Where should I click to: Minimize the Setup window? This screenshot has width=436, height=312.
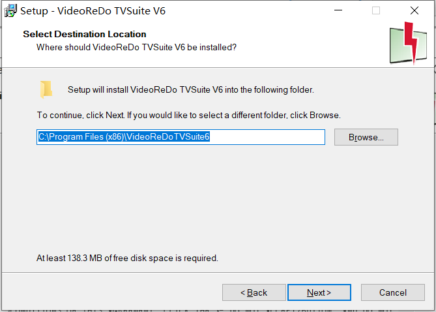click(338, 10)
